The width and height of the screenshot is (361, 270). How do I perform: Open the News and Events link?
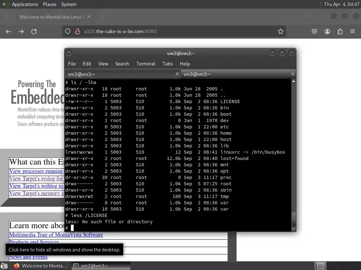click(x=28, y=257)
